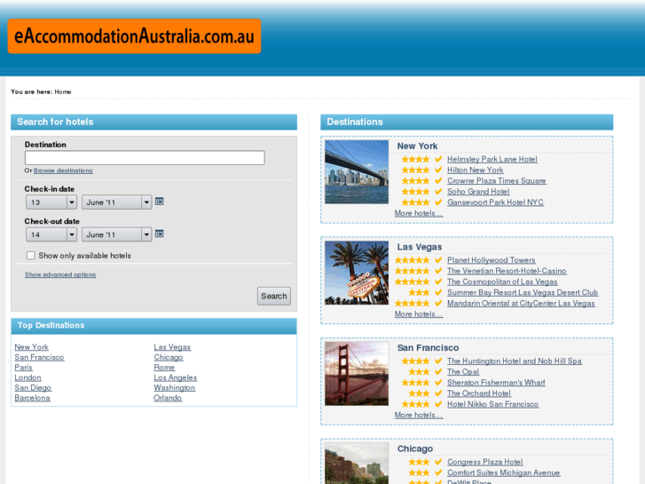Open the check-out day dropdown showing 14

[x=51, y=234]
